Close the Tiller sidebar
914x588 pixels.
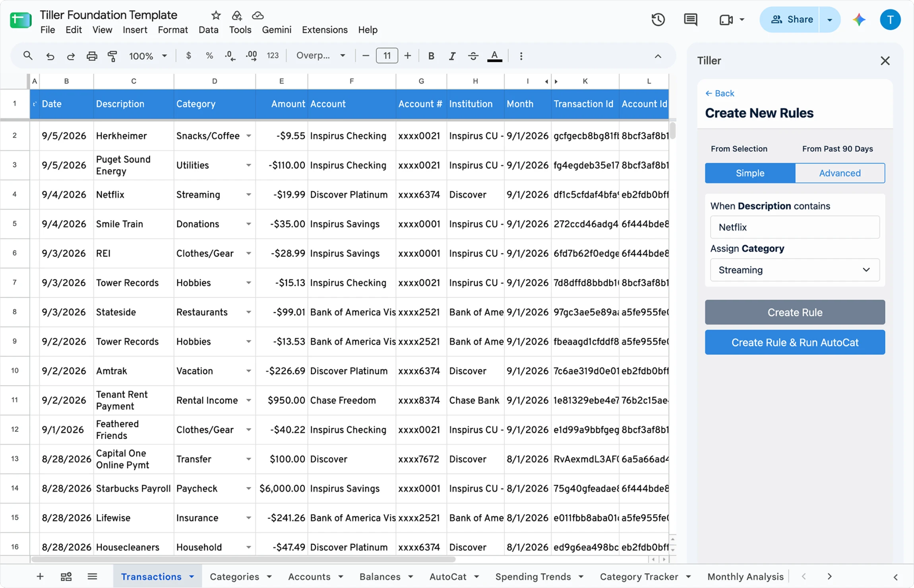click(885, 61)
